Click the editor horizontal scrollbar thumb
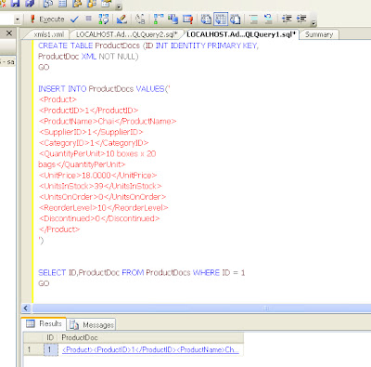The image size is (371, 367). 202,308
